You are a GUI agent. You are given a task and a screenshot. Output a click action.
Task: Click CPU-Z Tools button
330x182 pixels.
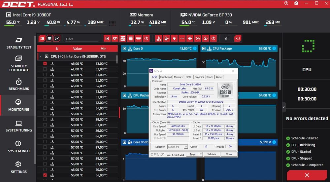pos(193,154)
